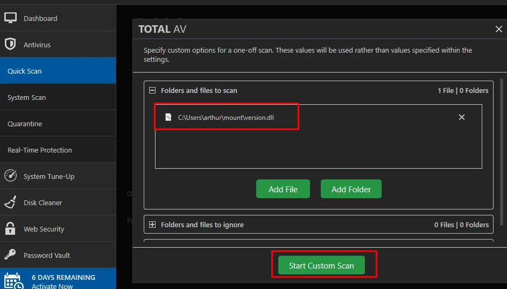Viewport: 507px width, 289px height.
Task: Click the TOTAL AV dialog title
Action: click(163, 29)
